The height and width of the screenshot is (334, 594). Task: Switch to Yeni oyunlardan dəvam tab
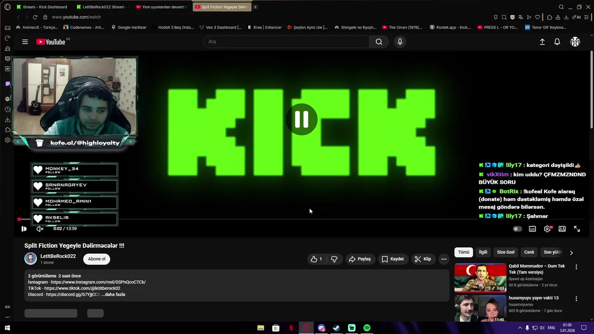click(161, 7)
